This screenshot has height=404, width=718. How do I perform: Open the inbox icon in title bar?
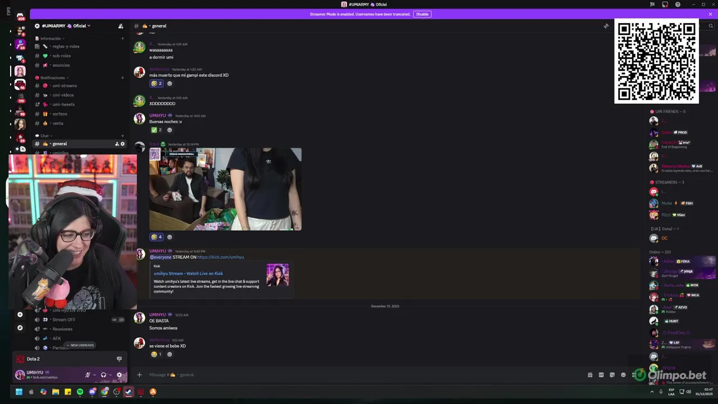(x=665, y=4)
